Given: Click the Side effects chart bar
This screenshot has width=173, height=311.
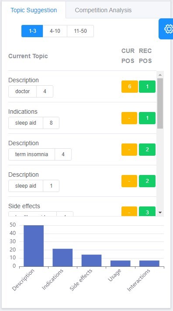Looking at the screenshot, I should pos(92,260).
